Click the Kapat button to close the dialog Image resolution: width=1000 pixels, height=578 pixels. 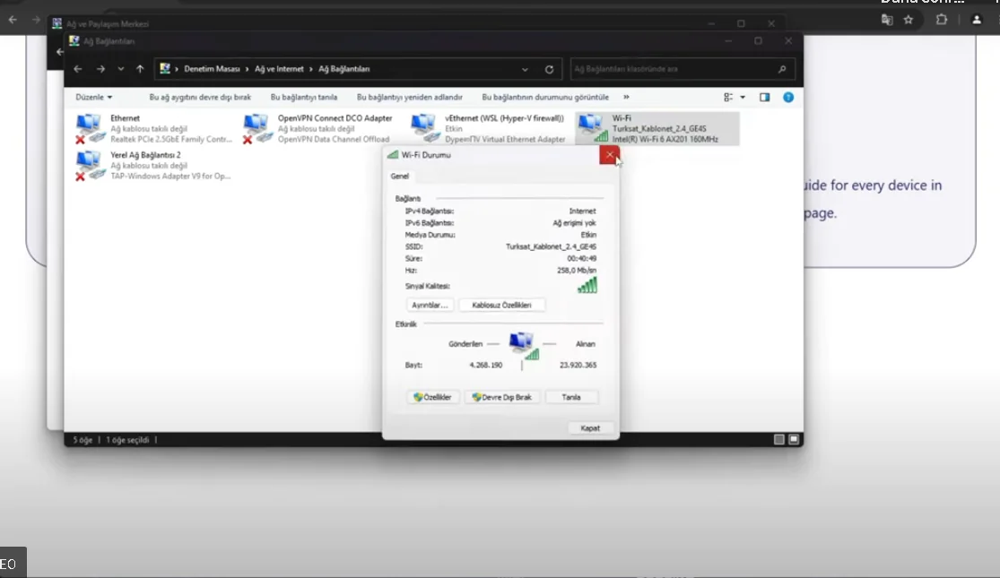click(590, 427)
